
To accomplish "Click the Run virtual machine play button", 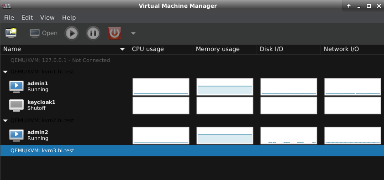I will (x=72, y=33).
